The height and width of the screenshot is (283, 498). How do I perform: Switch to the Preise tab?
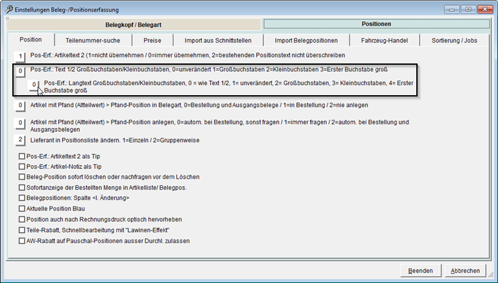click(152, 41)
